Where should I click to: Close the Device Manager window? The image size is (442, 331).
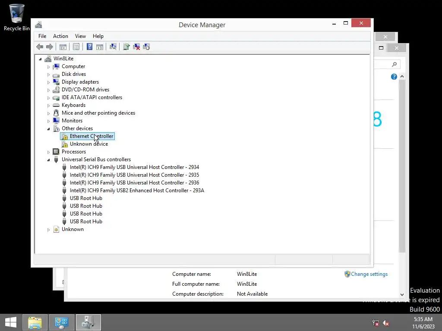(361, 23)
